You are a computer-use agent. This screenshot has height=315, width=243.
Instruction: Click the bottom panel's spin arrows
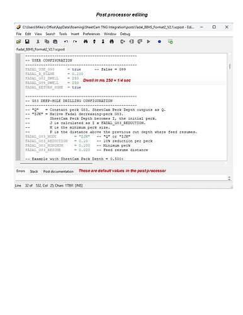[229, 178]
